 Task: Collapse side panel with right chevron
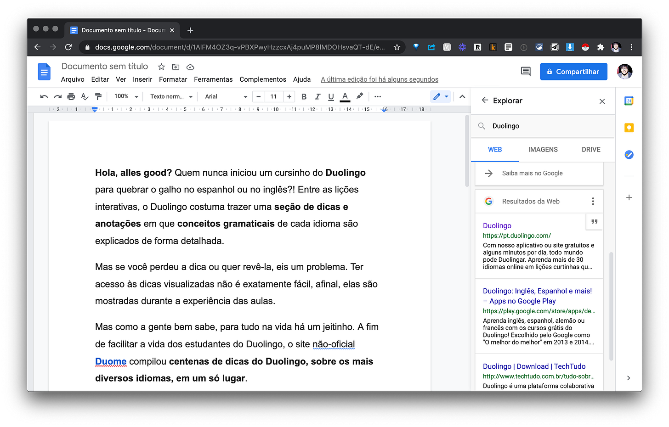[x=629, y=378]
